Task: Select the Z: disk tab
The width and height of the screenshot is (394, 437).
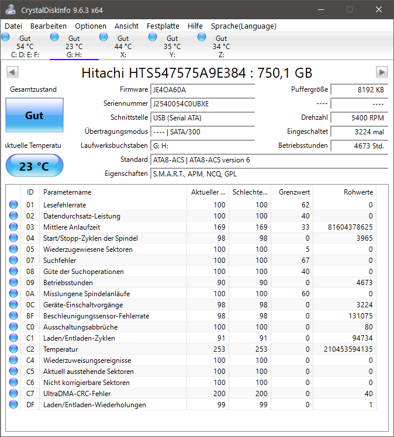Action: (x=222, y=46)
